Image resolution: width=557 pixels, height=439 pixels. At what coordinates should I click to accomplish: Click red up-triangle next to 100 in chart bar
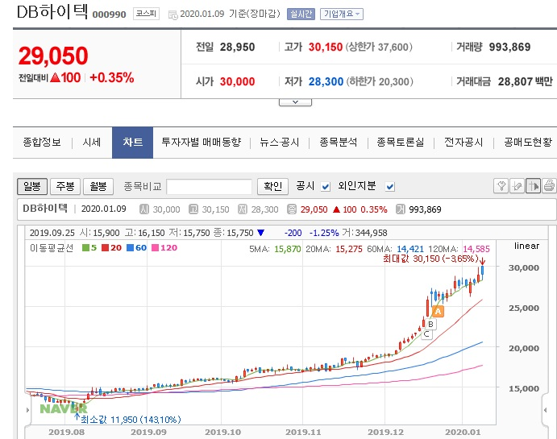[x=336, y=209]
